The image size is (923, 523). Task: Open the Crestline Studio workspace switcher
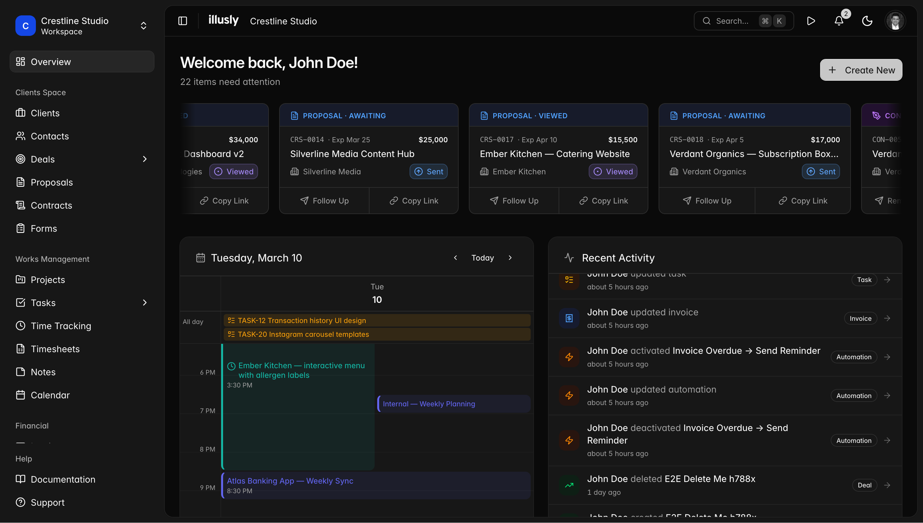[82, 26]
